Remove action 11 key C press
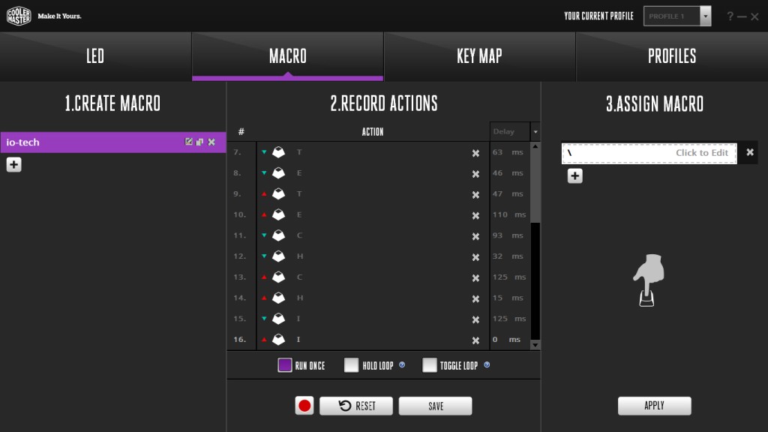This screenshot has width=768, height=432. 475,236
